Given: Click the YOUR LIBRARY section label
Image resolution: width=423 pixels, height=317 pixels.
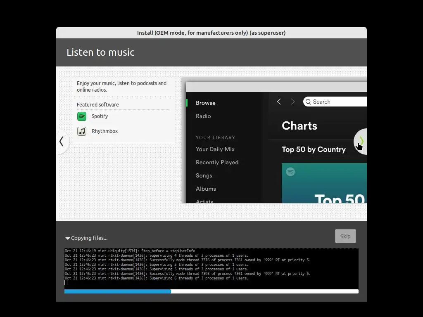Looking at the screenshot, I should coord(215,137).
